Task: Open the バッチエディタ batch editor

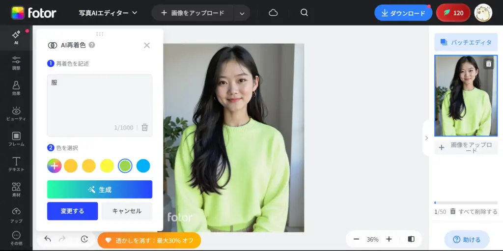Action: click(466, 42)
